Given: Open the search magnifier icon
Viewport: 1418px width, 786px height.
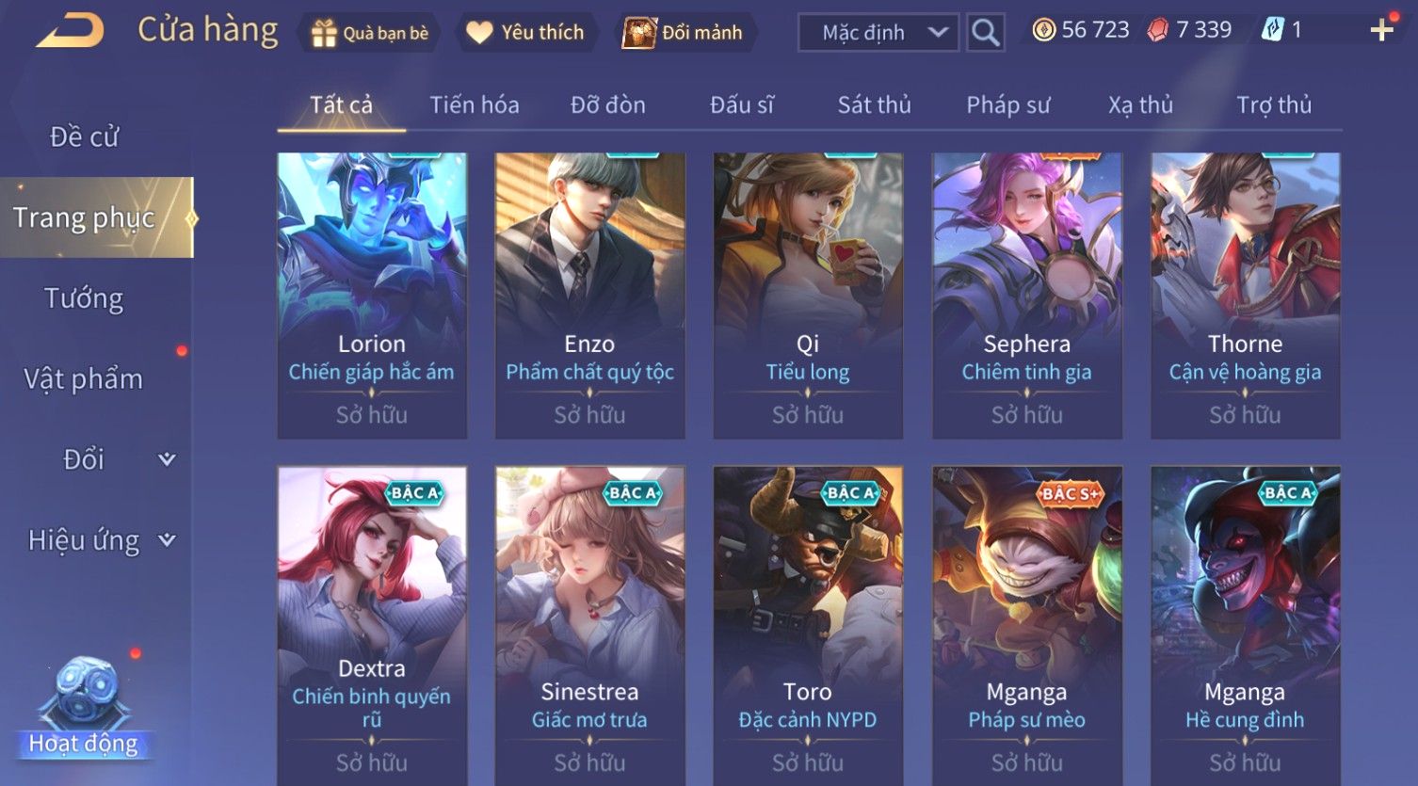Looking at the screenshot, I should pos(985,33).
